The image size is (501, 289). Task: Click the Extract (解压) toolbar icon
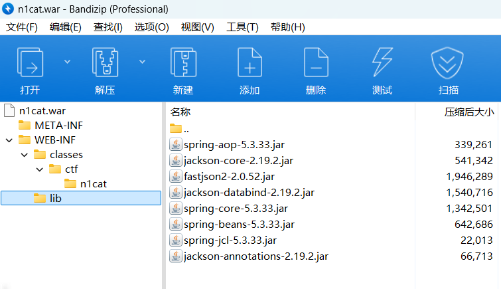pyautogui.click(x=105, y=64)
